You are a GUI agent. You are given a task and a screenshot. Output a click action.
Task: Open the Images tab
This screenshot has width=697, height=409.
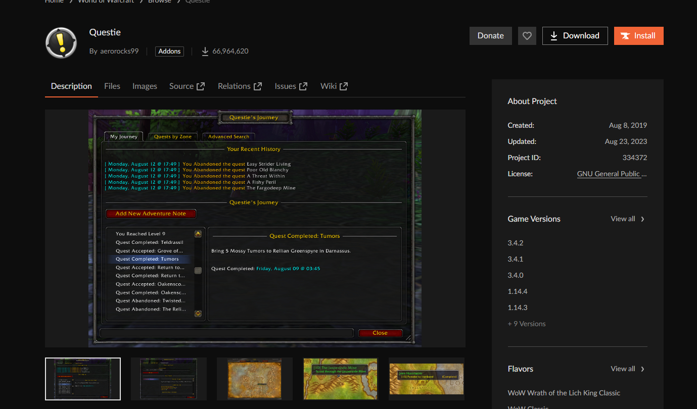pyautogui.click(x=145, y=86)
